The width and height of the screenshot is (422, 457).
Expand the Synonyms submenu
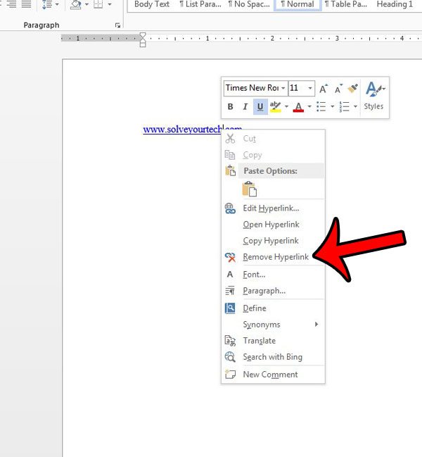pos(262,325)
